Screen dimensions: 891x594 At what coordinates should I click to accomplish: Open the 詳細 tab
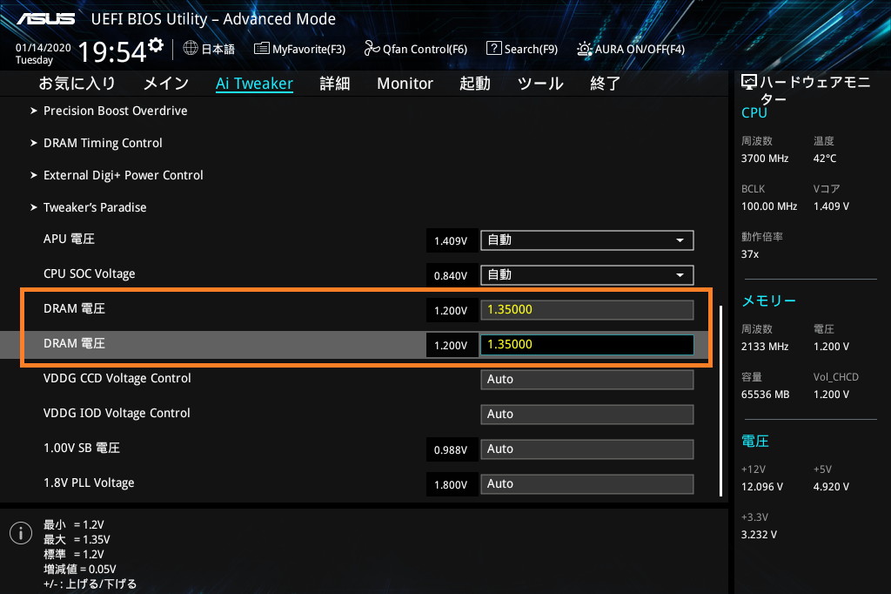tap(335, 84)
